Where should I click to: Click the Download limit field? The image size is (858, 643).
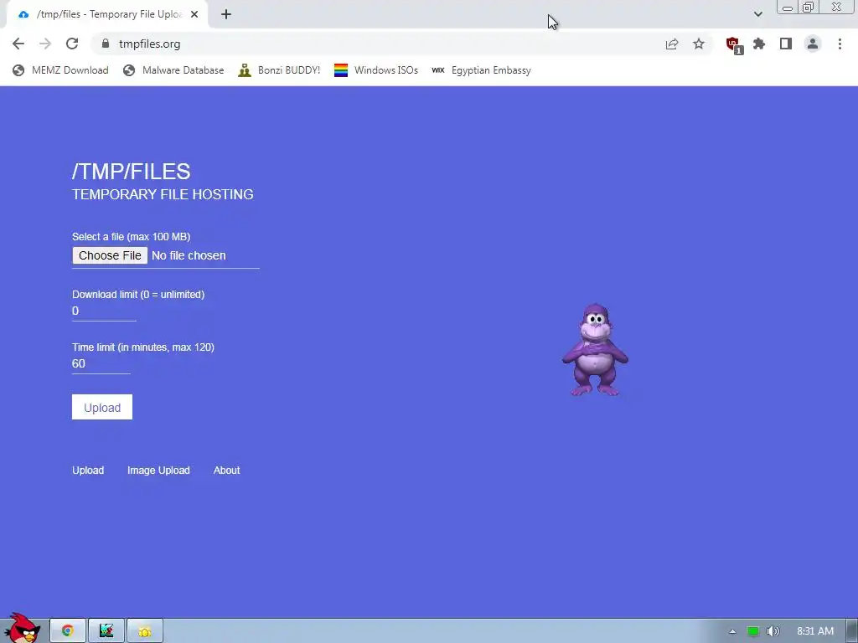(104, 311)
